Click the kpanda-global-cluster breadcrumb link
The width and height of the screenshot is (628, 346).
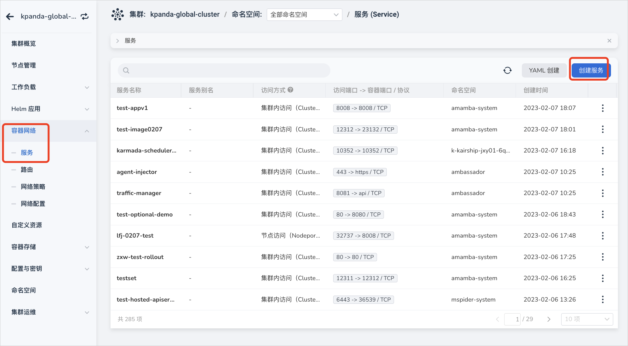185,14
